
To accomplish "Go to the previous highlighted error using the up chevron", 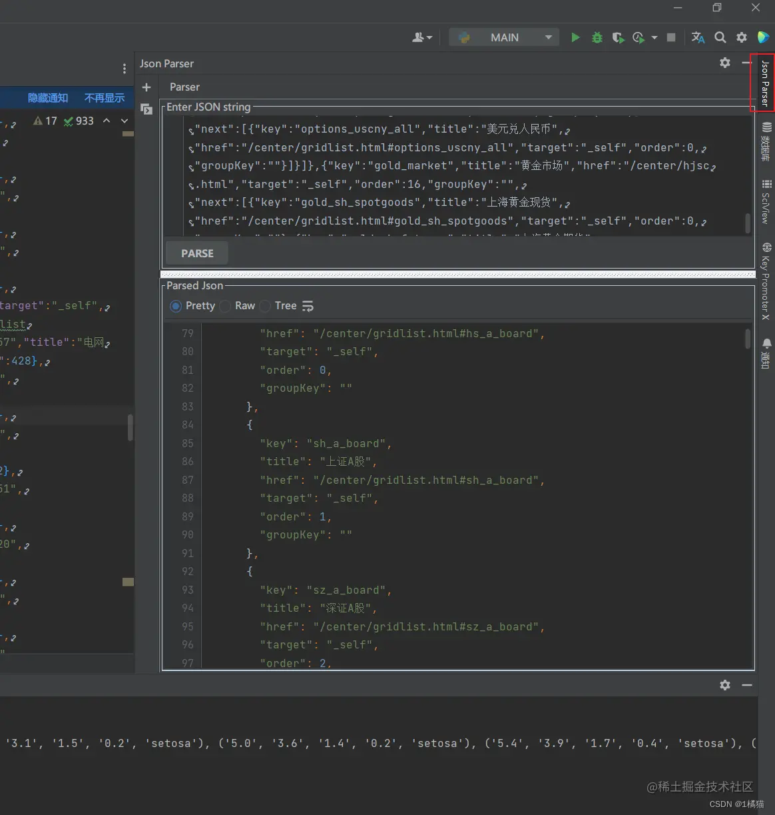I will pos(107,121).
